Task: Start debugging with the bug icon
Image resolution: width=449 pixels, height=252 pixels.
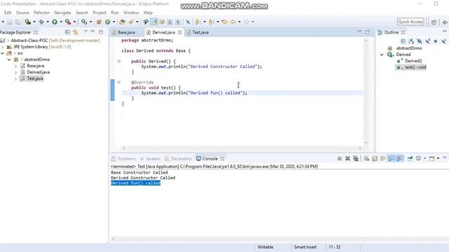Action: point(41,22)
